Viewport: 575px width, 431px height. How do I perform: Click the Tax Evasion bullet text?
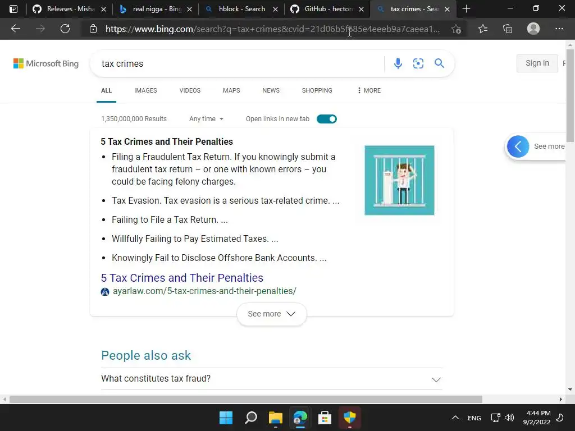(x=226, y=200)
